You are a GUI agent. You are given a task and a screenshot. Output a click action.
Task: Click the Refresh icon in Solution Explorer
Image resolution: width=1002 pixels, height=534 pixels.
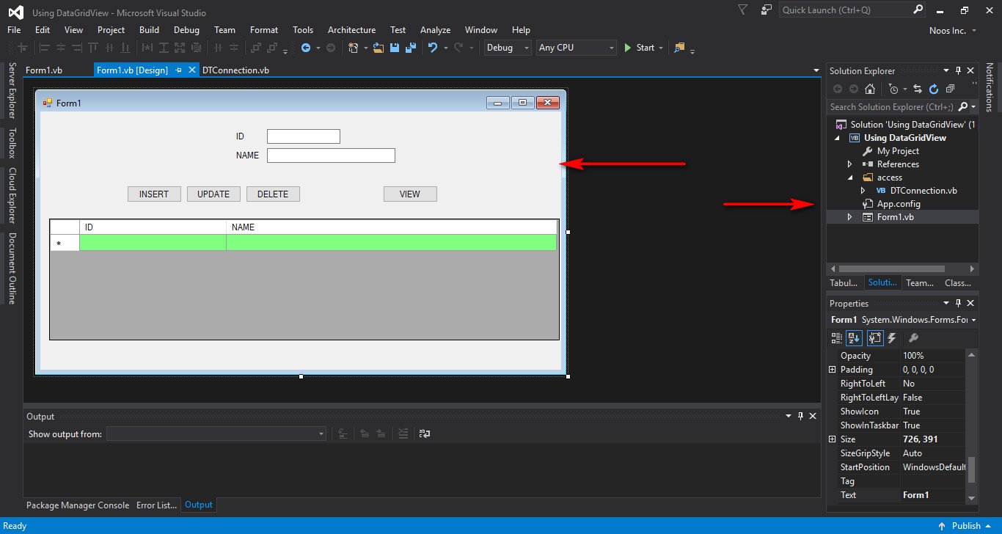click(934, 89)
